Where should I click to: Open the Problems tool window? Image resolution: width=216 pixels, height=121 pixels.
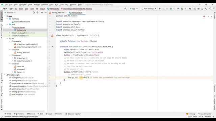click(x=19, y=114)
